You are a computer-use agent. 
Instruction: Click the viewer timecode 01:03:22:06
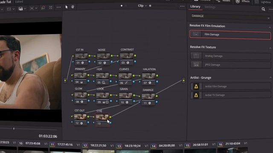pos(48,136)
